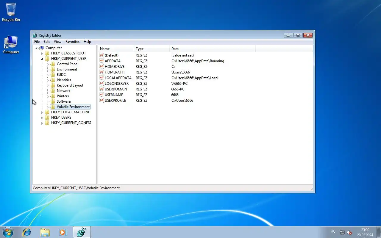This screenshot has width=381, height=238.
Task: Sort values by the Data column header
Action: [x=213, y=49]
